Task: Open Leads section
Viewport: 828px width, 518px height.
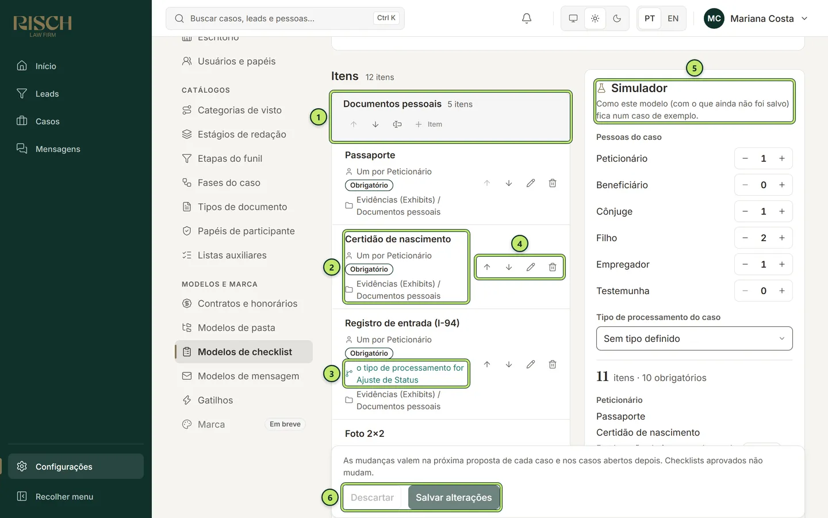Action: point(76,94)
